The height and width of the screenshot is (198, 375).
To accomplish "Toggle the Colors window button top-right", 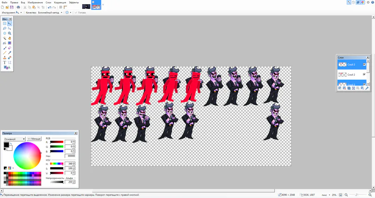I will click(362, 2).
